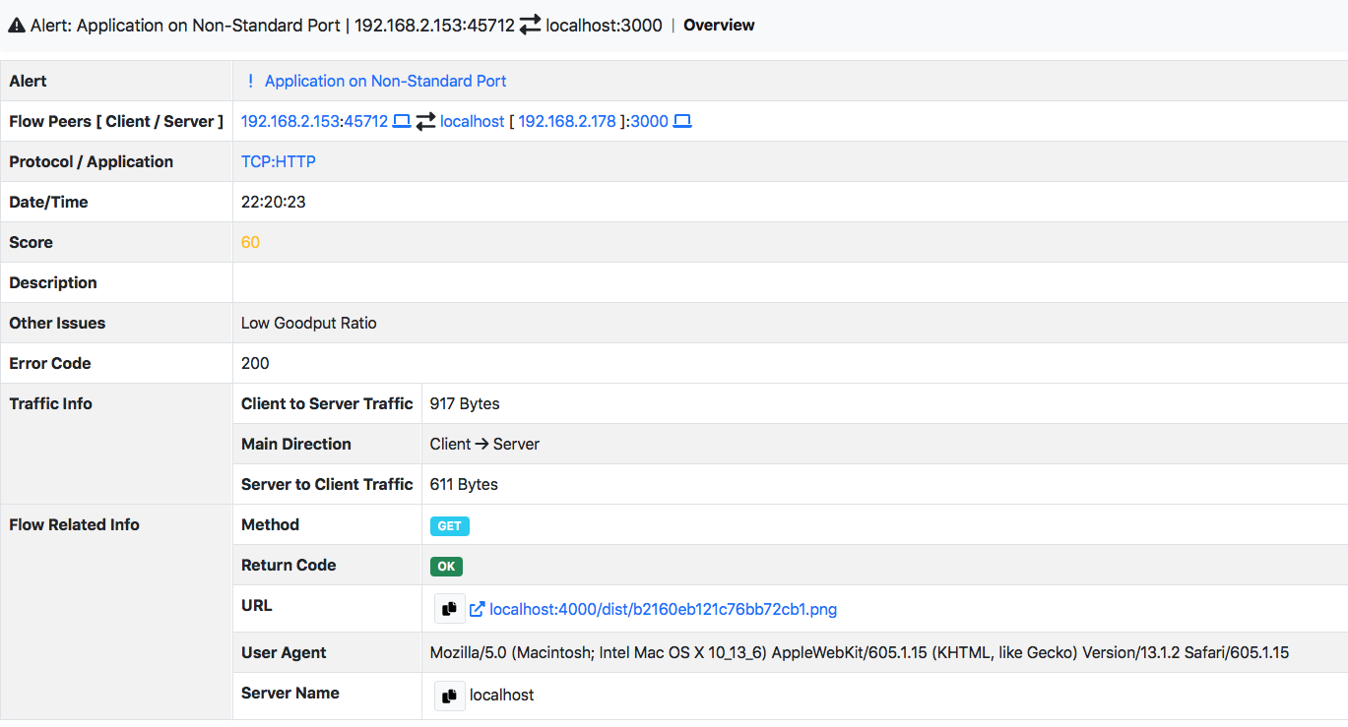Copy the Server Name with the clipboard icon
Viewport: 1348px width, 727px height.
449,695
